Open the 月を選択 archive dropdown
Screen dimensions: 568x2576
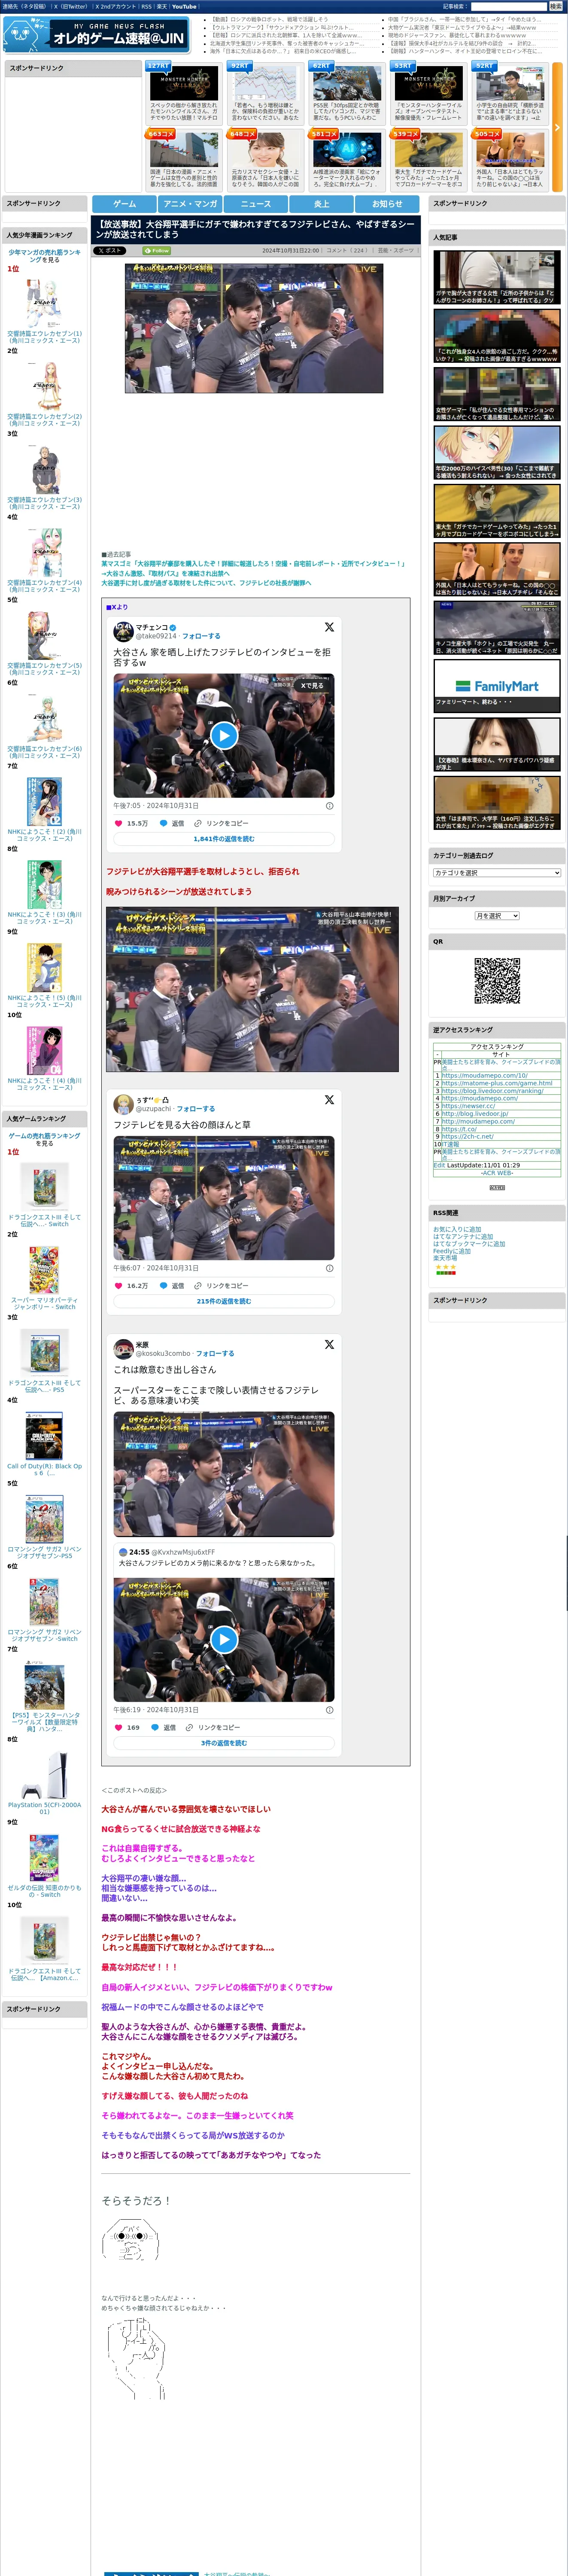tap(497, 916)
